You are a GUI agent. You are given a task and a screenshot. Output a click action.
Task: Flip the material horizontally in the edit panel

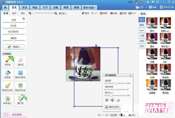[107, 100]
